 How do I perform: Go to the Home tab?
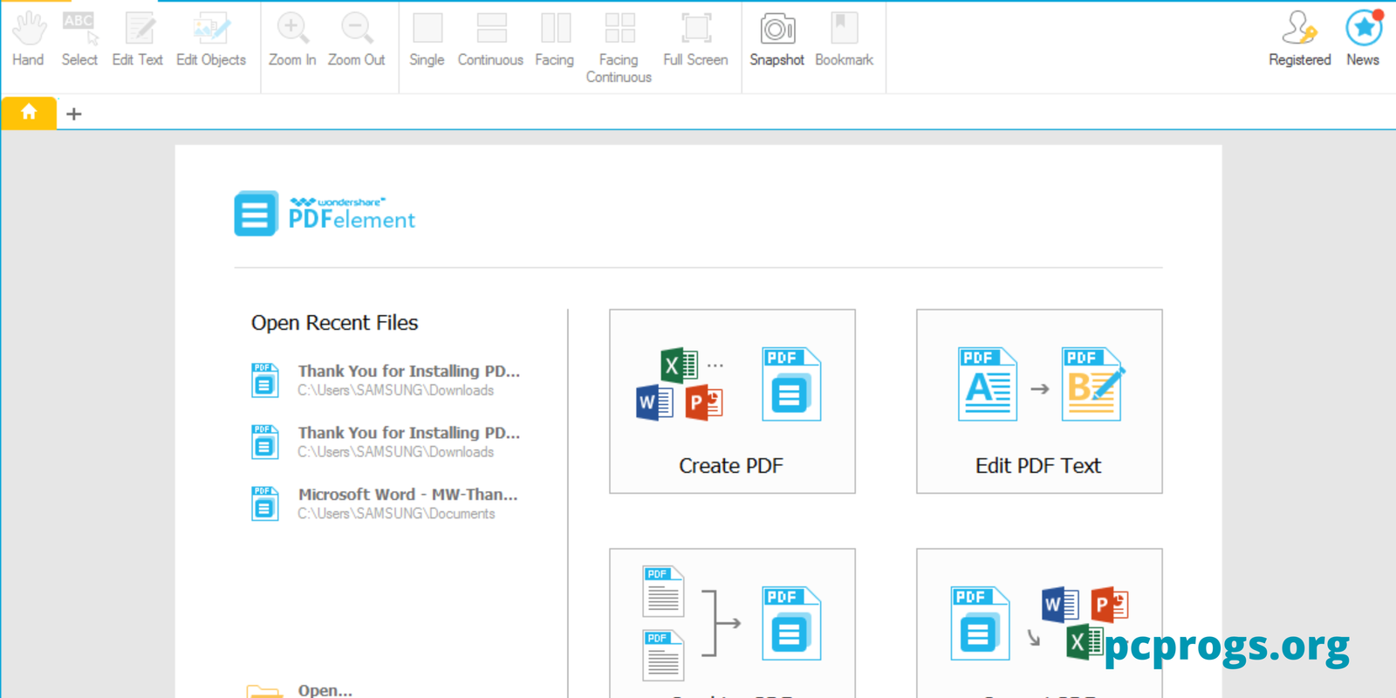[x=29, y=113]
